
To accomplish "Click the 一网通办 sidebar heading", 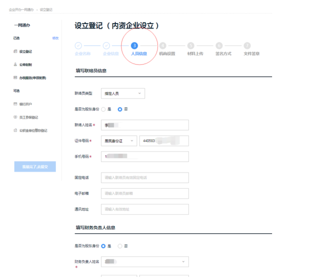I will pos(22,25).
